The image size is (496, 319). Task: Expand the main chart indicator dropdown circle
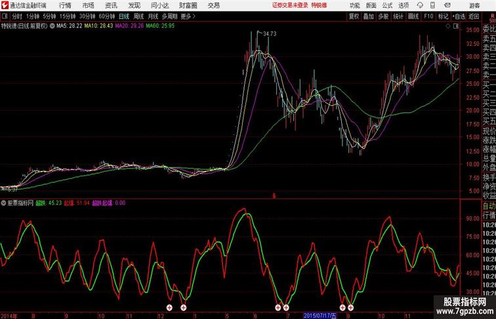[52, 26]
